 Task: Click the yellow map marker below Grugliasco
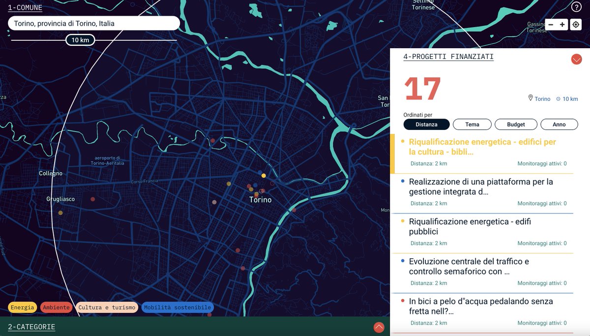tap(60, 213)
